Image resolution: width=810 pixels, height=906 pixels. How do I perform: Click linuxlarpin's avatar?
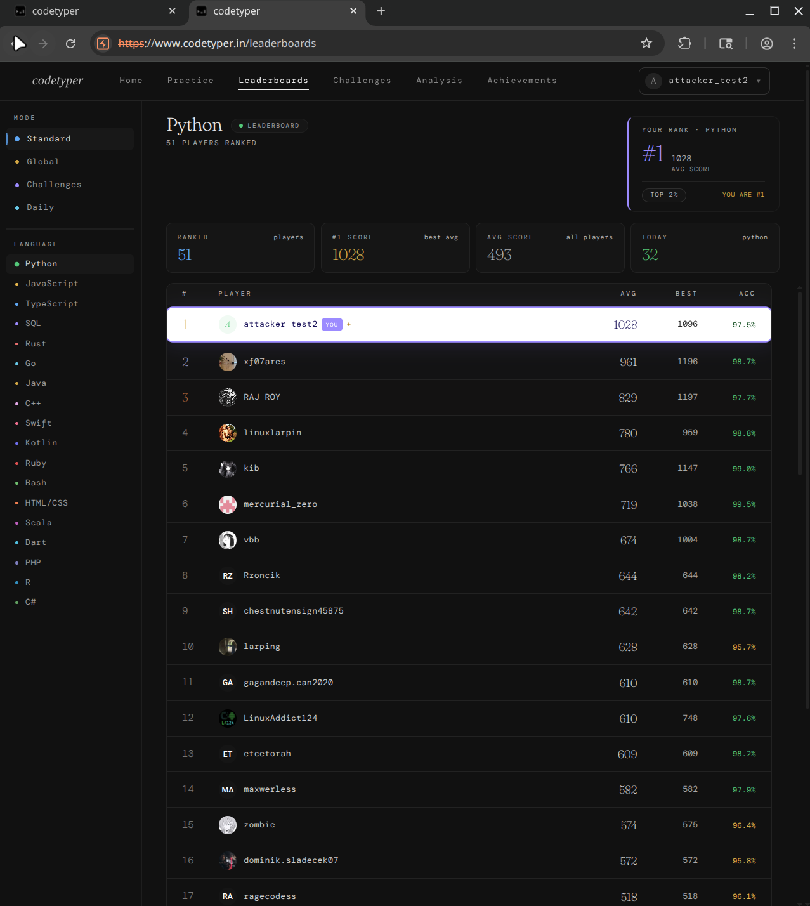(228, 433)
